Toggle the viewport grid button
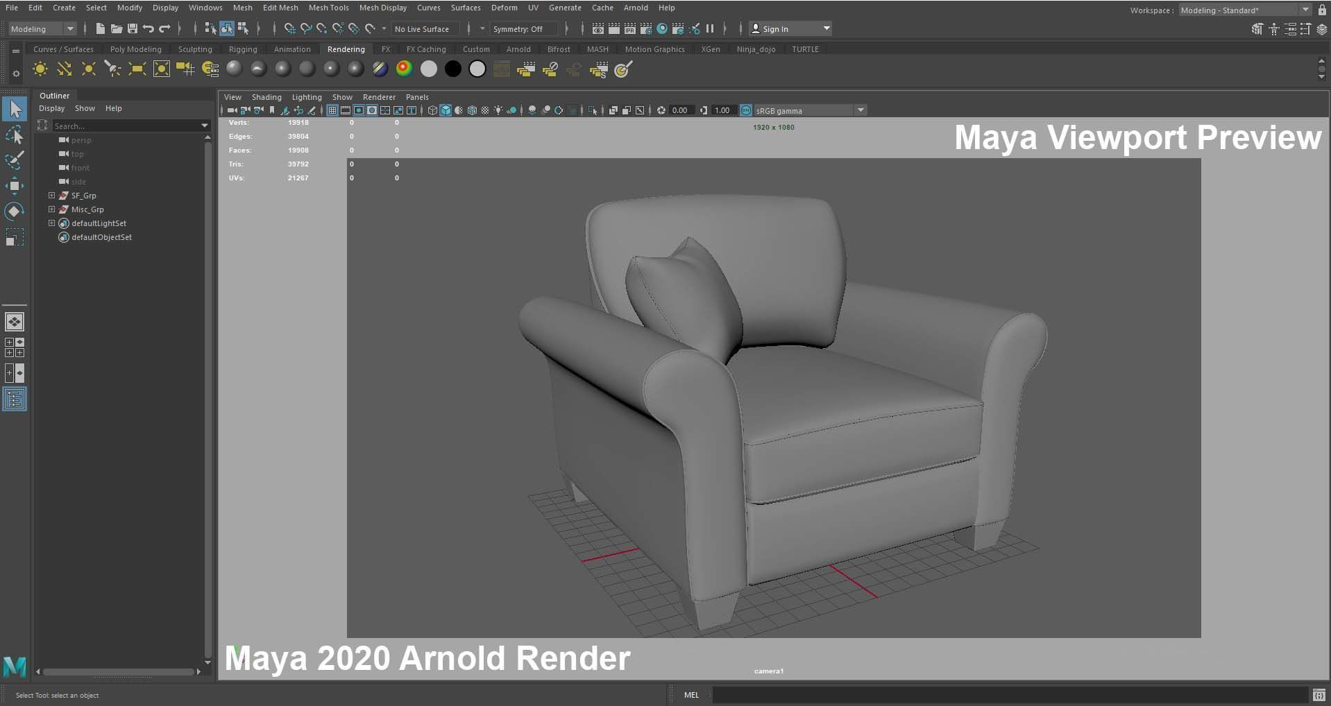1331x706 pixels. 332,110
